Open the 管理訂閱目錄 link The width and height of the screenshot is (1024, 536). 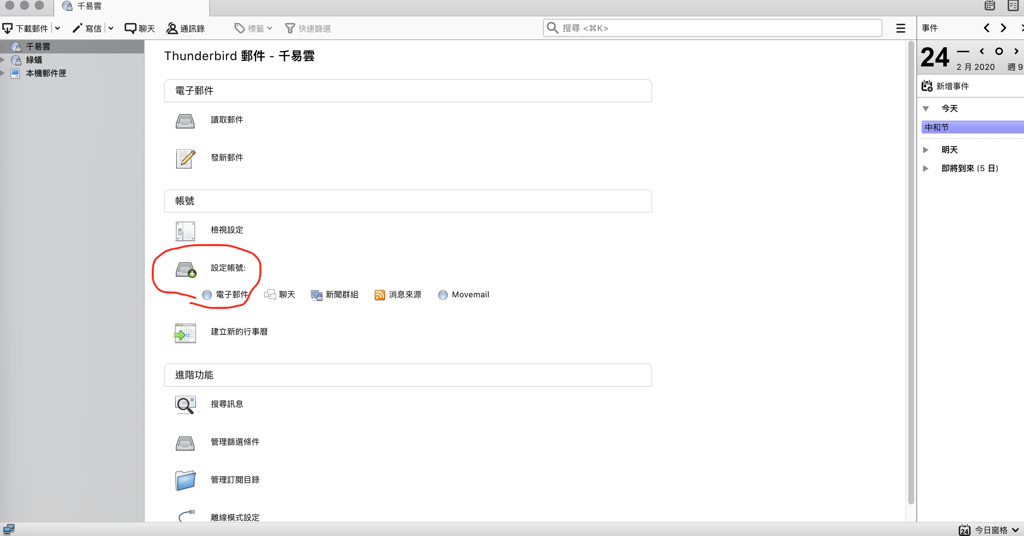point(235,480)
